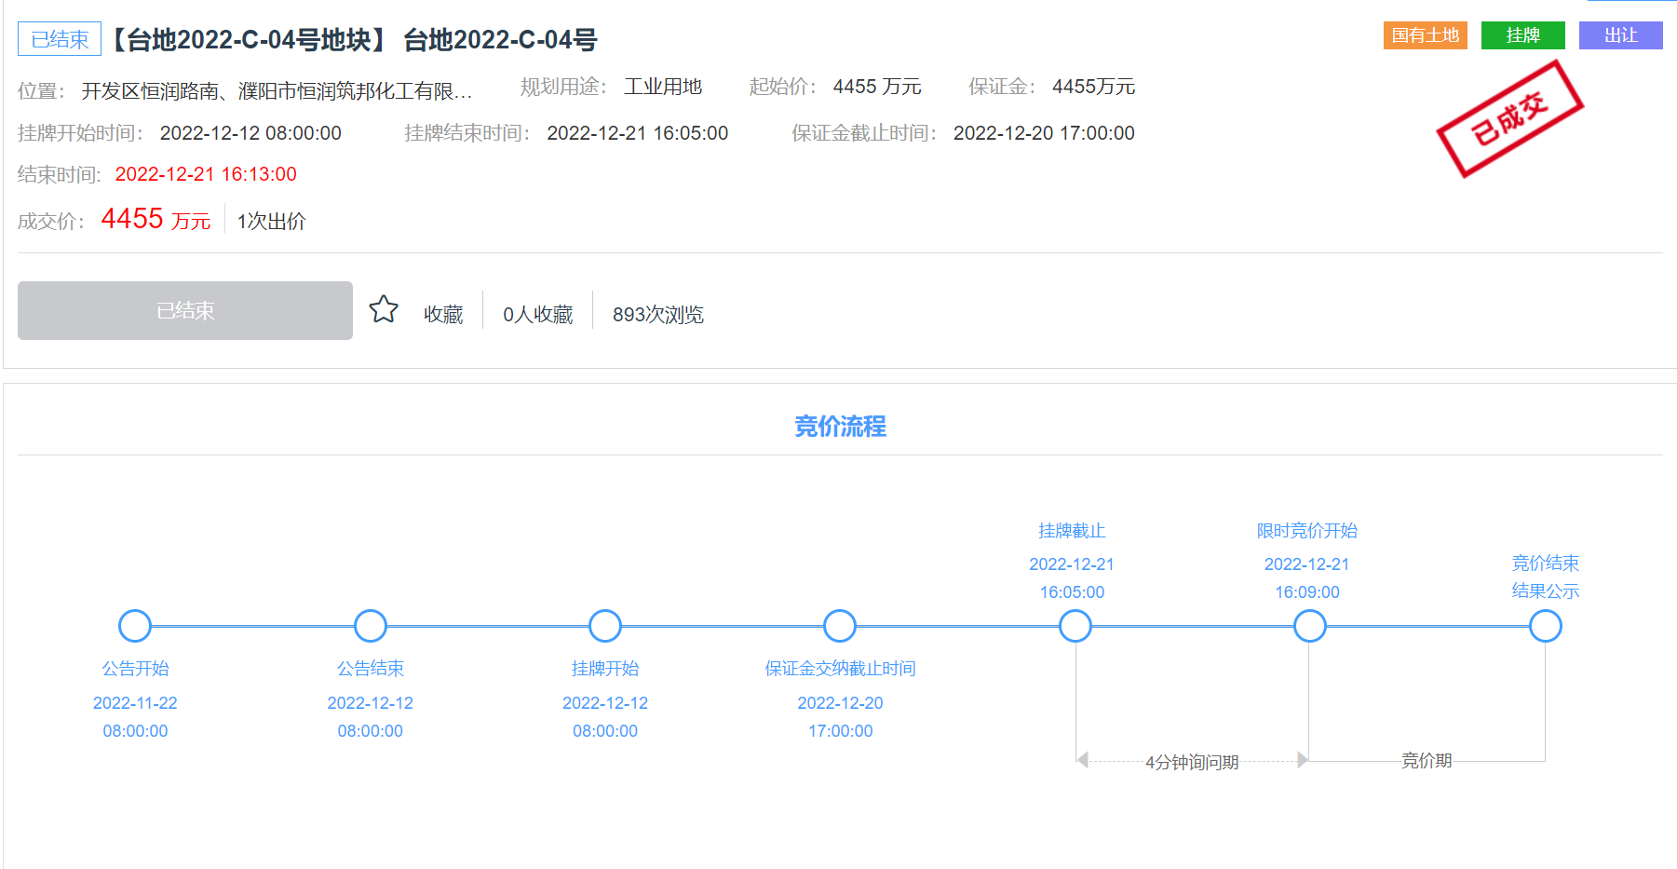Click the 公告开始 timeline circle
The width and height of the screenshot is (1677, 869).
(x=135, y=626)
